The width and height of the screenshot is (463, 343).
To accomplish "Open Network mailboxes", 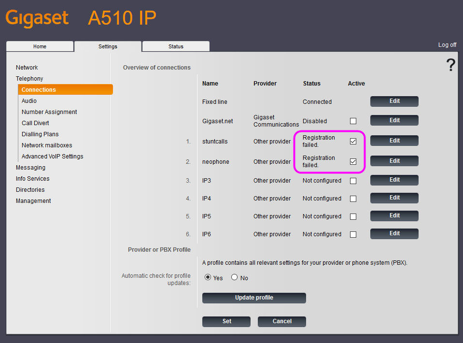I will point(47,145).
